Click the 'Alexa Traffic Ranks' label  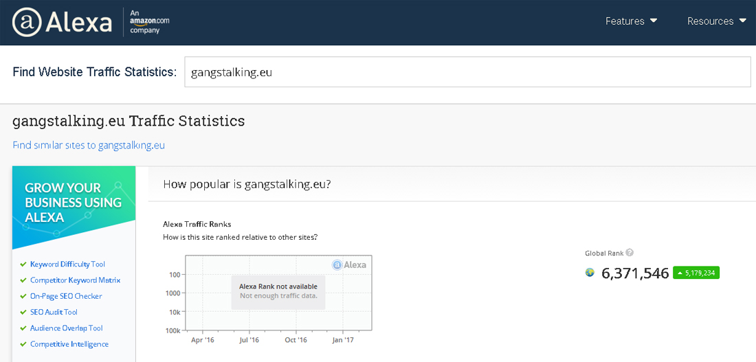tap(197, 224)
